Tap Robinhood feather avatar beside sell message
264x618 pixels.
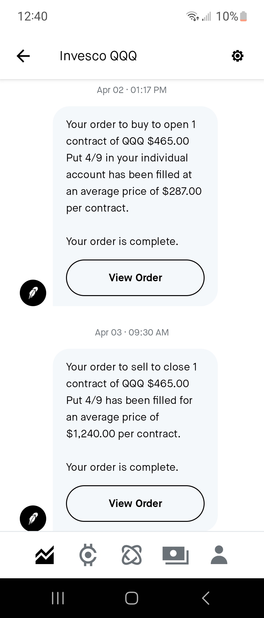coord(33,518)
